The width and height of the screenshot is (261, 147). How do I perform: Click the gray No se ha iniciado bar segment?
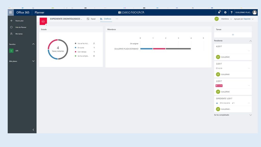[178, 49]
